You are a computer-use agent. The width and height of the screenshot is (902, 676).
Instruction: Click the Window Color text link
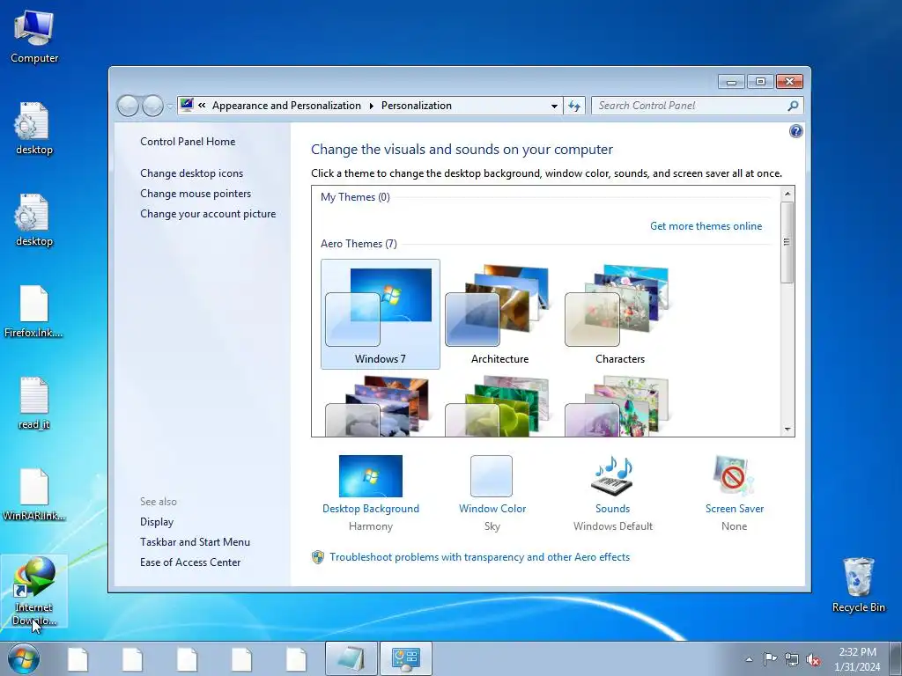click(492, 509)
